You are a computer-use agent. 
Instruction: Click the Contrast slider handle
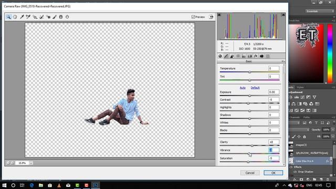[x=248, y=103]
